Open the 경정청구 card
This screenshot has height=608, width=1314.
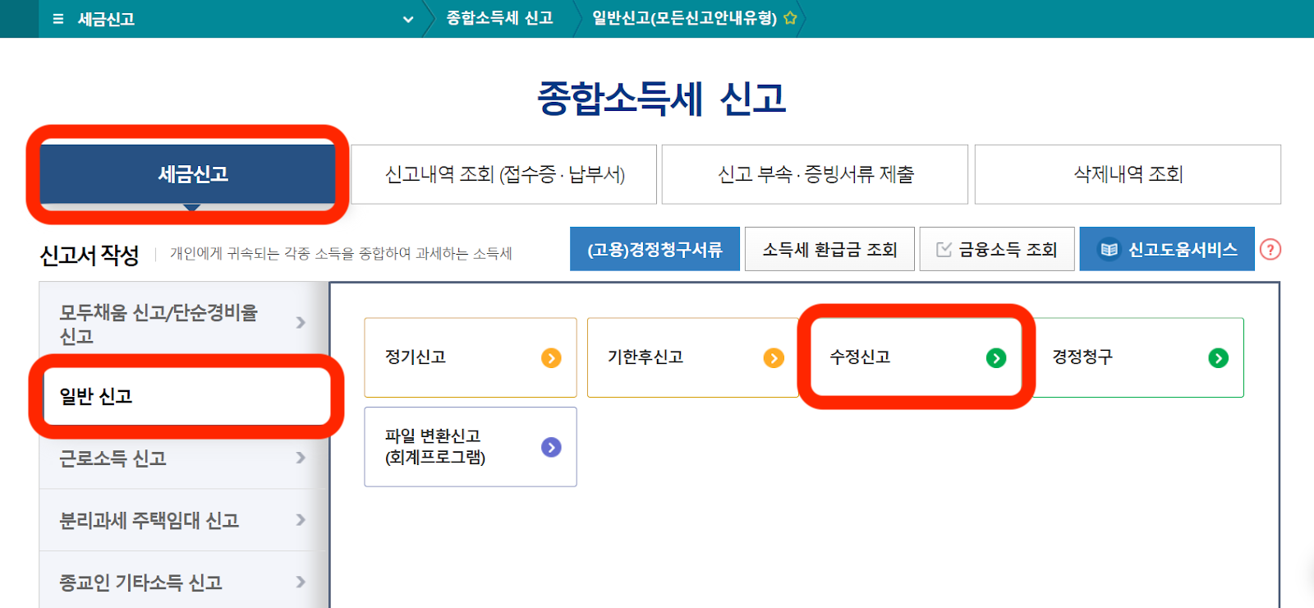(x=1138, y=357)
